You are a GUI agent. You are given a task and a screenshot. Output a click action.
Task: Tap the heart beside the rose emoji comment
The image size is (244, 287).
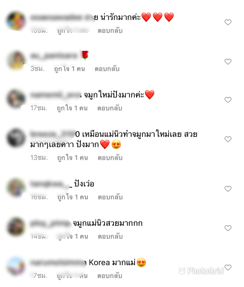tap(228, 61)
